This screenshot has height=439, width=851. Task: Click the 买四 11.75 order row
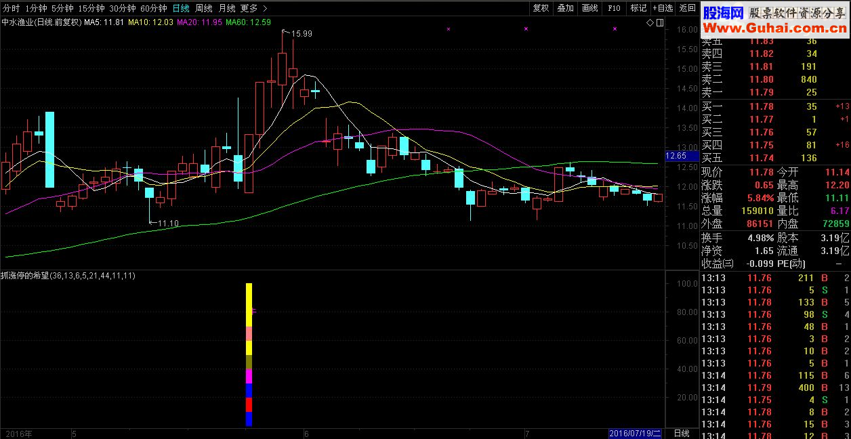pos(775,146)
